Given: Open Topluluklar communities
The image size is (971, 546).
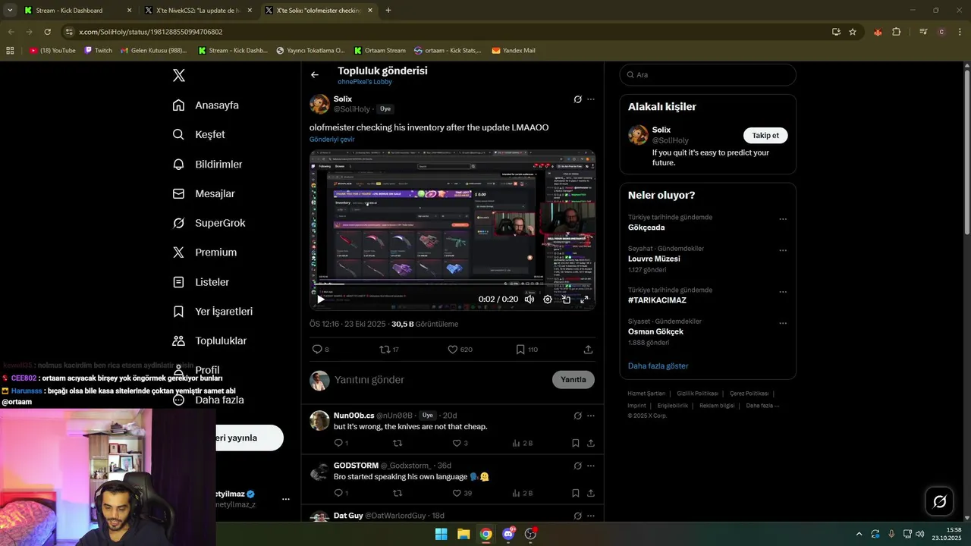Looking at the screenshot, I should [209, 341].
